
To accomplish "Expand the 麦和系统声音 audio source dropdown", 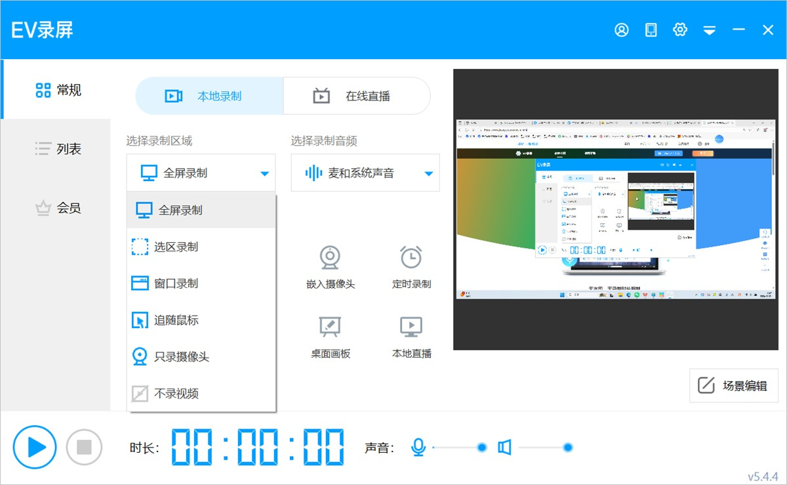I will tap(365, 173).
